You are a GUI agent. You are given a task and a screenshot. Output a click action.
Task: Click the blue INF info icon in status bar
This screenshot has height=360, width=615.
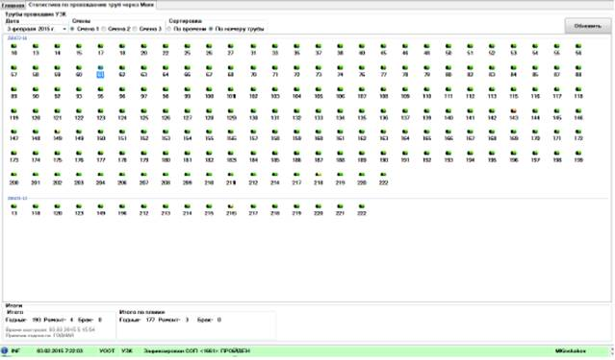tap(5, 350)
